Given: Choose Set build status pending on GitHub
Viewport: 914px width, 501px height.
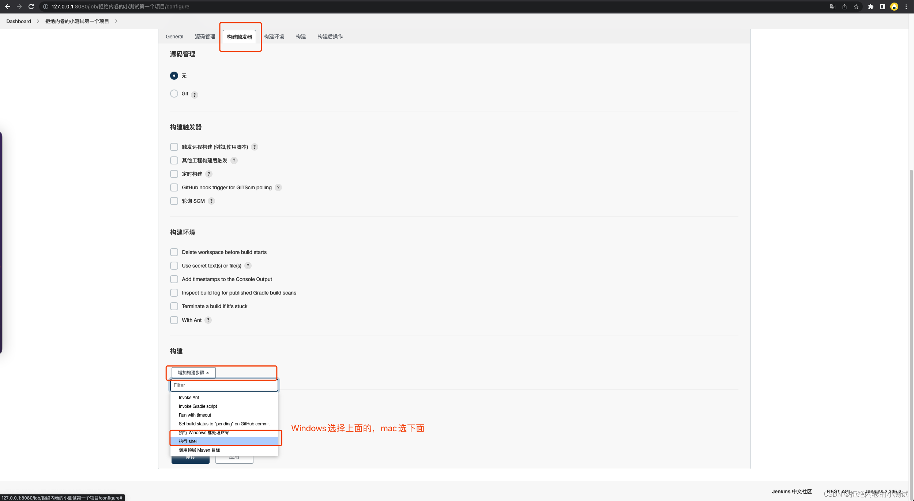Looking at the screenshot, I should (224, 424).
